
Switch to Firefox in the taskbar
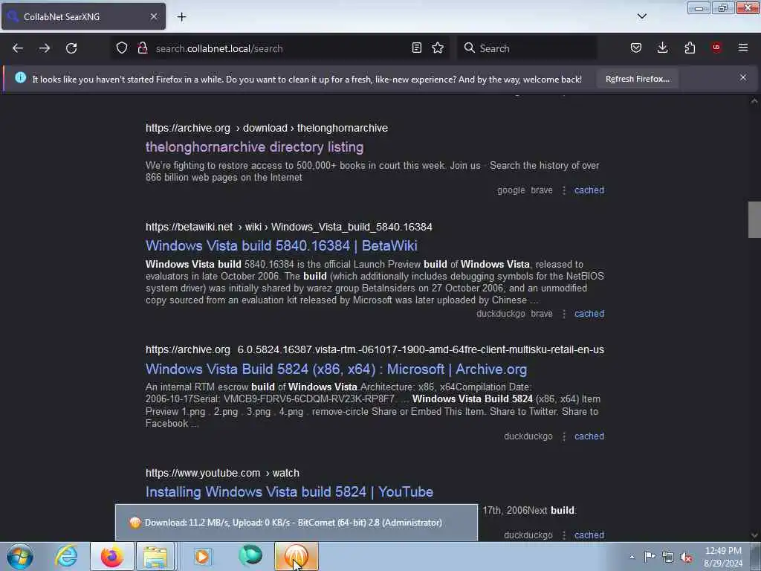click(x=111, y=556)
